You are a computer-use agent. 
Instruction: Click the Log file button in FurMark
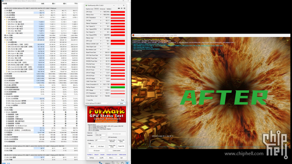(102, 158)
